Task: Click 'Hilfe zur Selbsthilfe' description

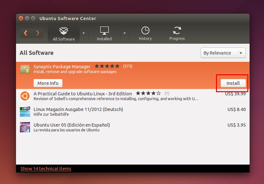Action: coord(51,114)
